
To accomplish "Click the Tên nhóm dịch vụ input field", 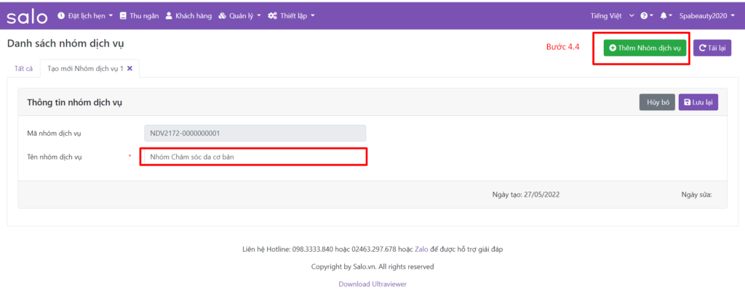I will pos(253,157).
